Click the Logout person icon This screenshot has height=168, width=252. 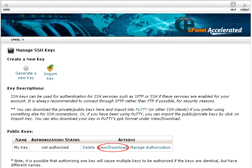click(244, 5)
